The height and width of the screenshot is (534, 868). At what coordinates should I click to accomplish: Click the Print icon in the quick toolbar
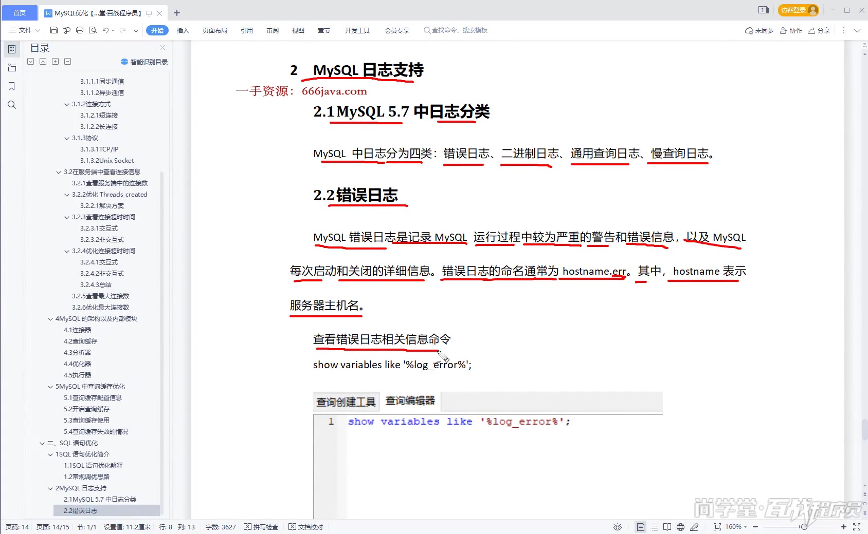pos(80,30)
